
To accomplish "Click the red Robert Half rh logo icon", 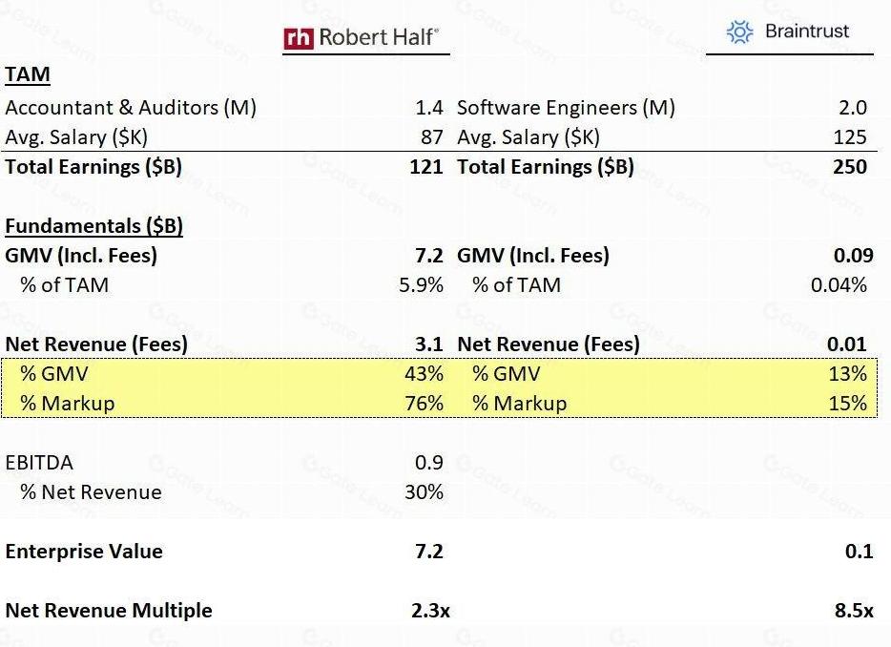I will click(299, 38).
